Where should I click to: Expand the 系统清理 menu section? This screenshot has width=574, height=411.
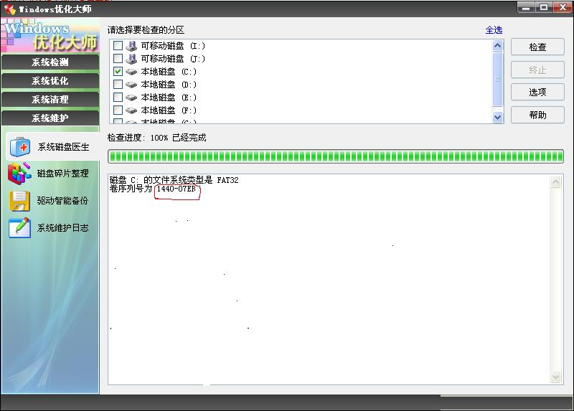coord(50,99)
